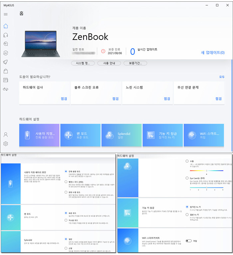
Task: Click 점검 on 하드웨어 검사 card
Action: 64,98
